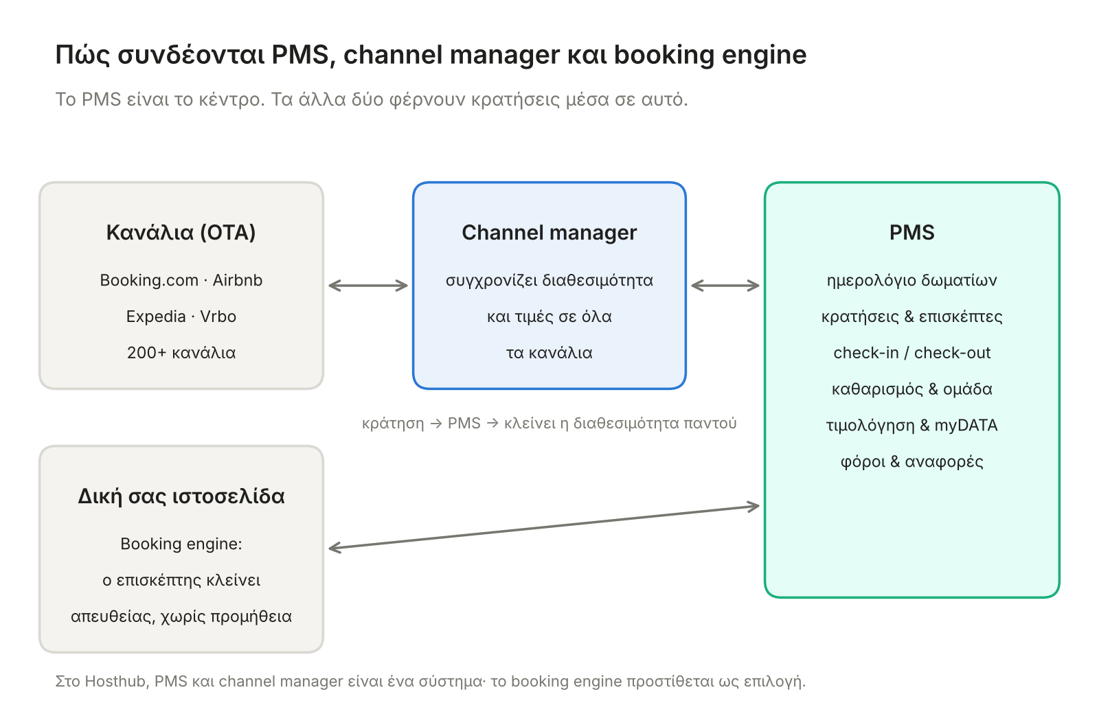The height and width of the screenshot is (703, 1099).
Task: Click the footer note starting 'Στο Hosthub'
Action: point(431,682)
